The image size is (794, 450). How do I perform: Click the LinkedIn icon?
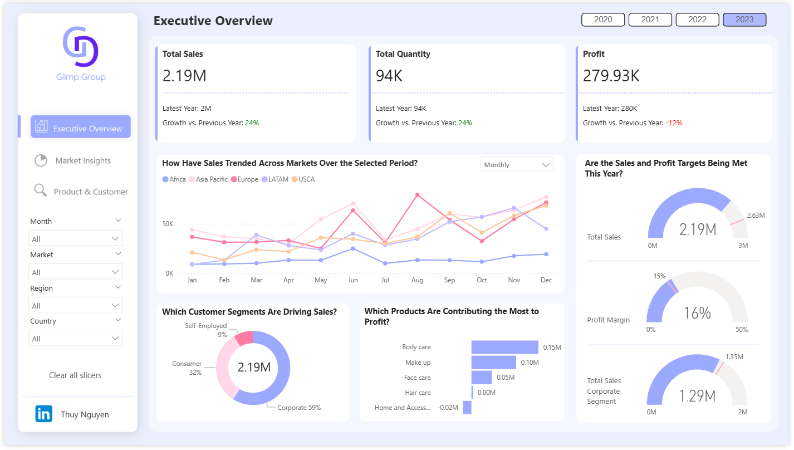[x=44, y=414]
